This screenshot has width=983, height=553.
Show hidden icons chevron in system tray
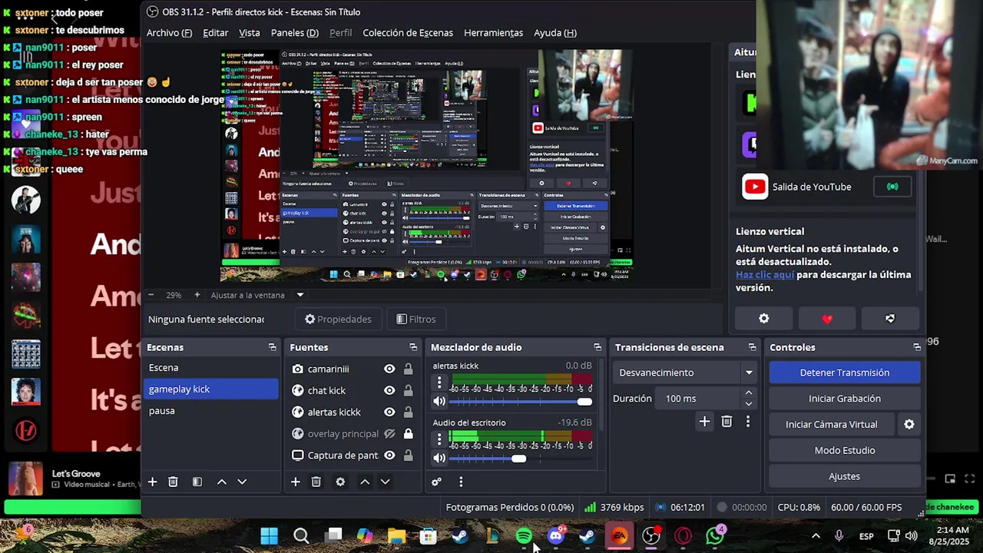[x=816, y=536]
